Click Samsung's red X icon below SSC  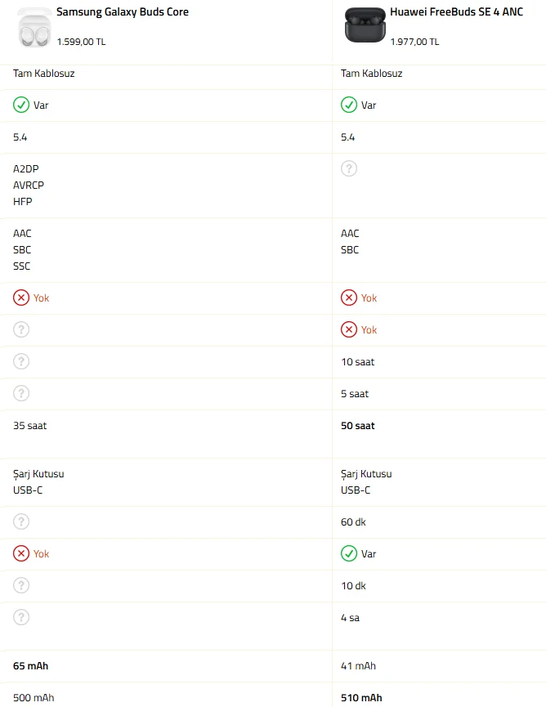pyautogui.click(x=21, y=298)
